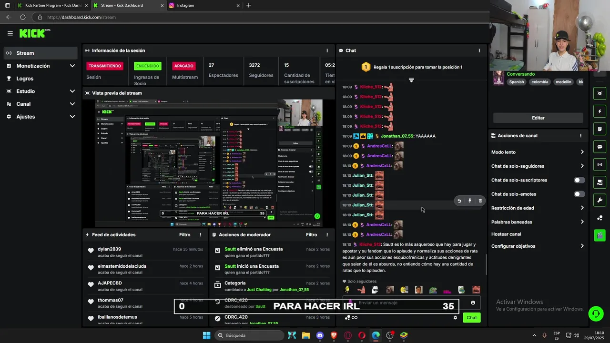The height and width of the screenshot is (343, 610).
Task: Expand Modo lento settings
Action: click(538, 152)
